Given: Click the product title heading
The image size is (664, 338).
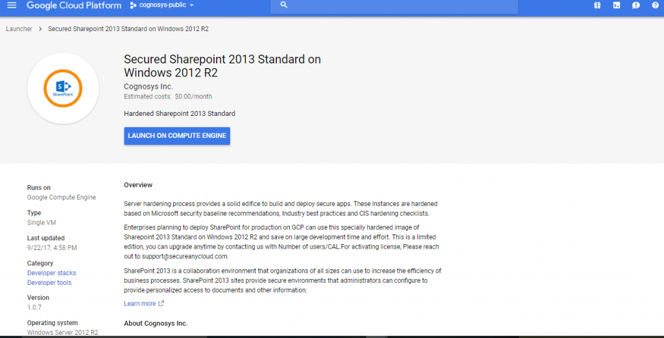Looking at the screenshot, I should point(222,65).
